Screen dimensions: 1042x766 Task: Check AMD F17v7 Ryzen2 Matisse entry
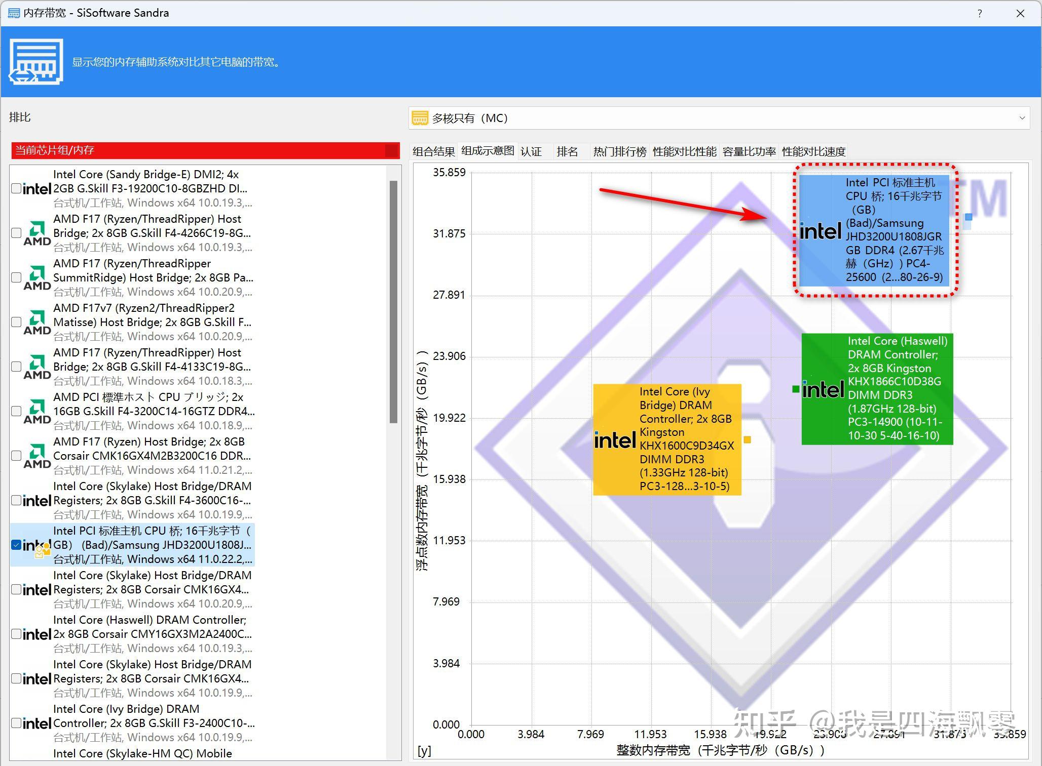point(16,322)
